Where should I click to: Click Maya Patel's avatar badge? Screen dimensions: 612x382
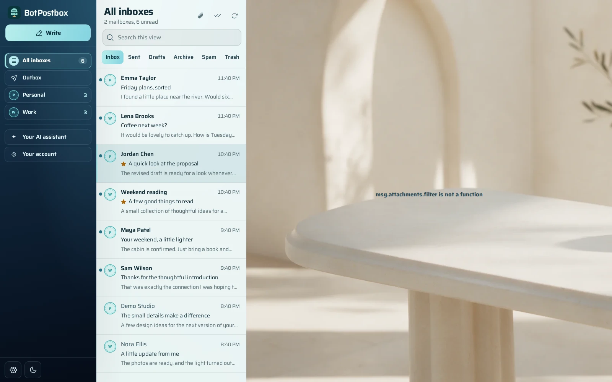click(x=110, y=232)
